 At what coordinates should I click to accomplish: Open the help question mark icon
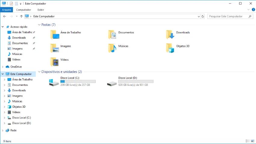click(252, 10)
